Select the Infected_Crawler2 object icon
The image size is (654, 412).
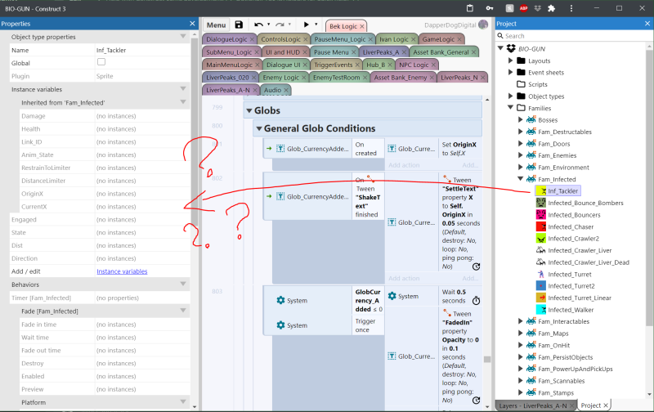540,238
